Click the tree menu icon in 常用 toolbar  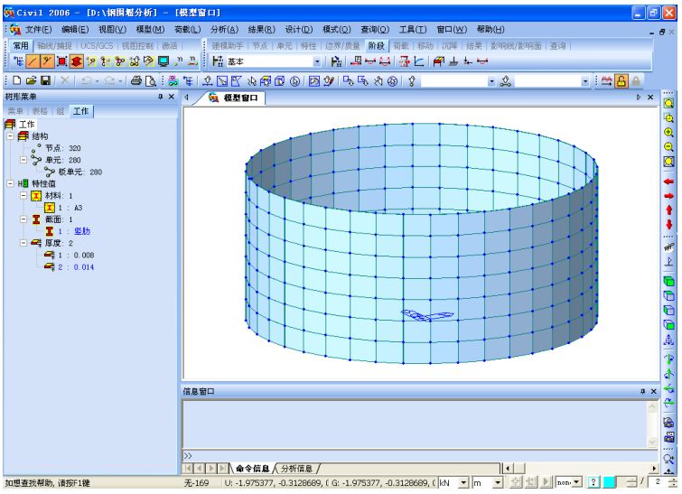(18, 61)
